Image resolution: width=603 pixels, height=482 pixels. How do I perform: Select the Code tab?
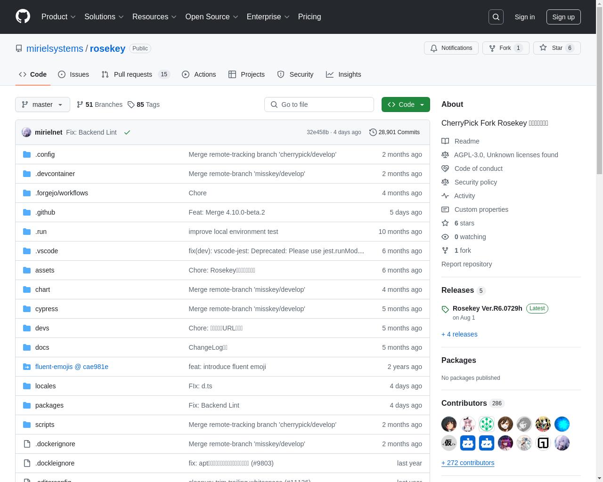[x=33, y=74]
